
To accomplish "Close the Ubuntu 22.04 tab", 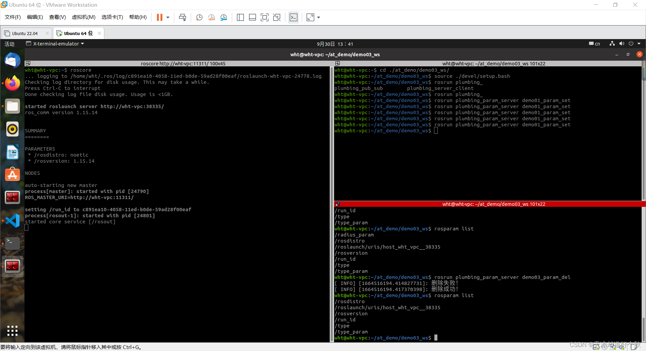I will (x=47, y=33).
